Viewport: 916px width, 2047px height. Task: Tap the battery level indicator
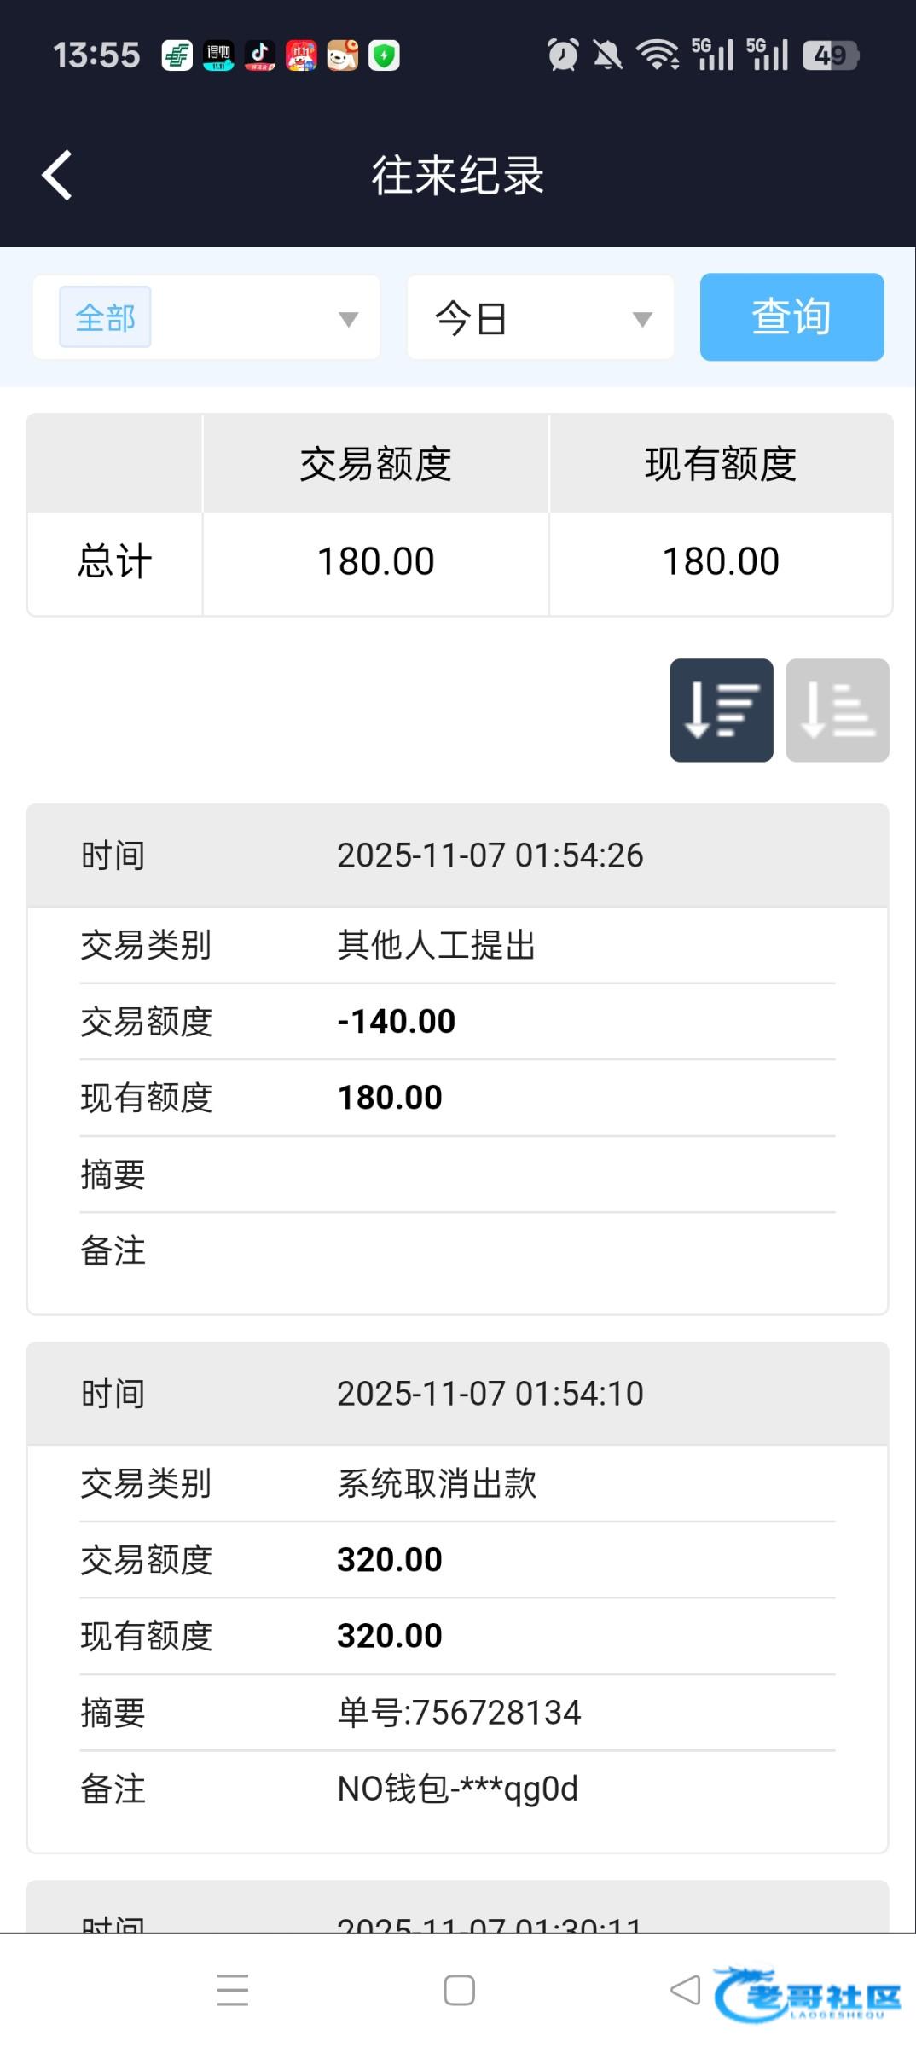tap(830, 55)
